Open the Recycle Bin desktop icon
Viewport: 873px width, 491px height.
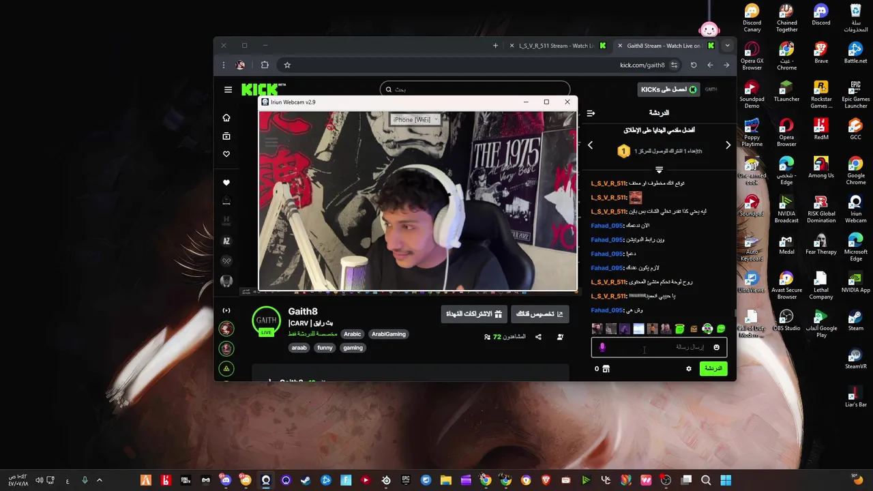tap(855, 18)
